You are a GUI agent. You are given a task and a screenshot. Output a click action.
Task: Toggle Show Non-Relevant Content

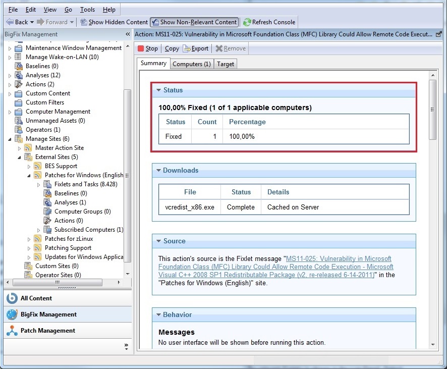[194, 22]
